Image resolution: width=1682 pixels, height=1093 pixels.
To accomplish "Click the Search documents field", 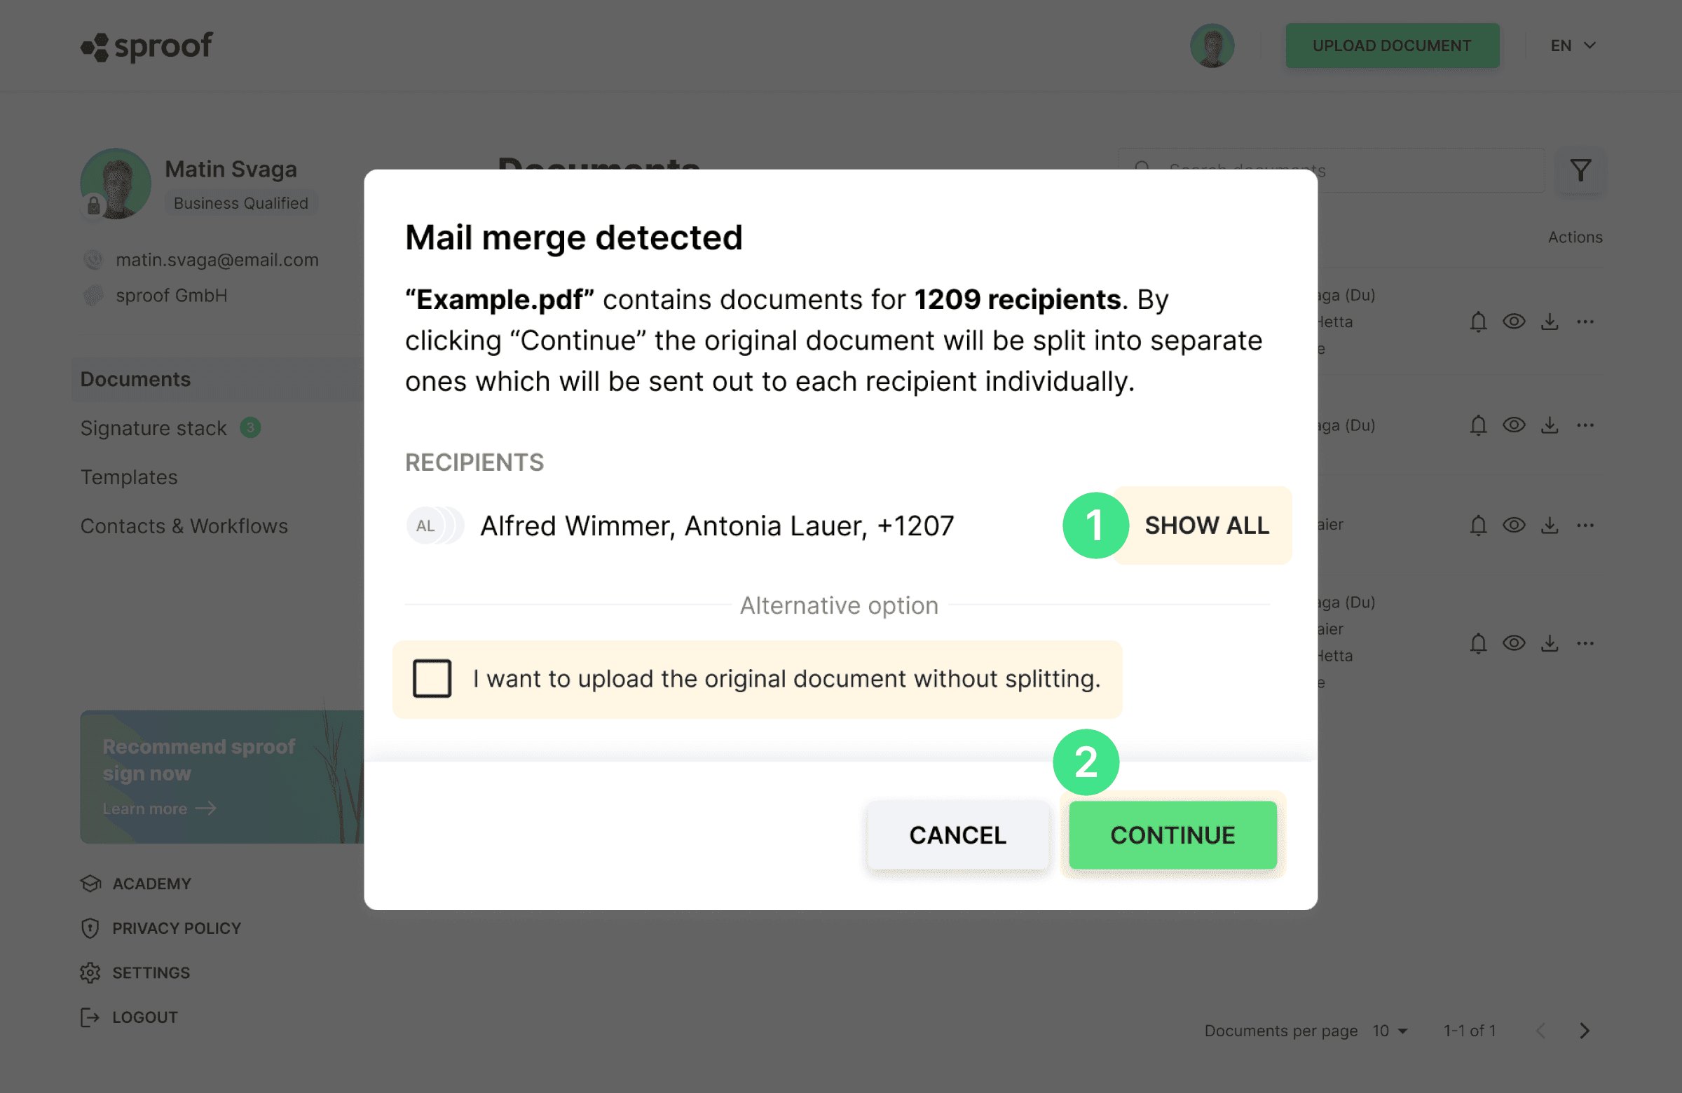I will (1331, 170).
